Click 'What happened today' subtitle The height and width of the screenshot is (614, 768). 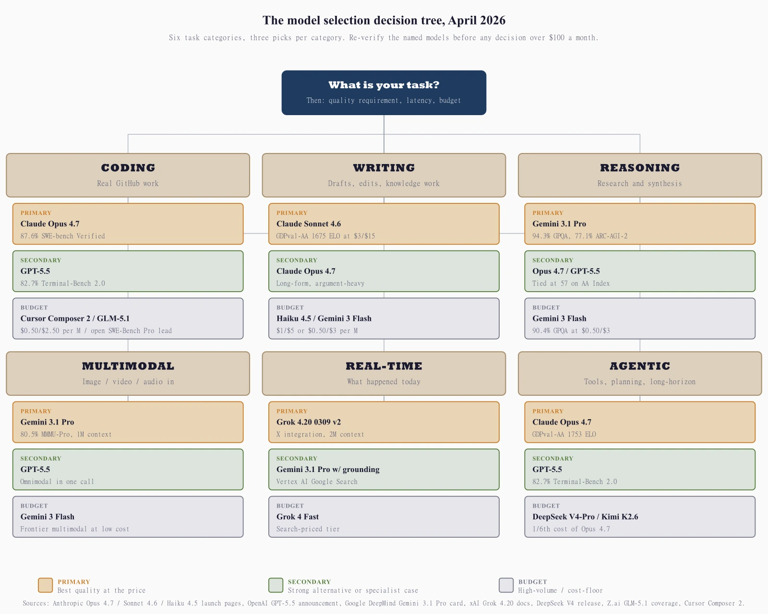coord(384,382)
